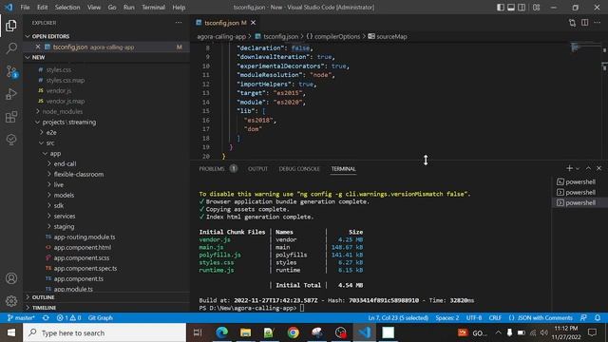Open the Testing view icon

[x=11, y=140]
